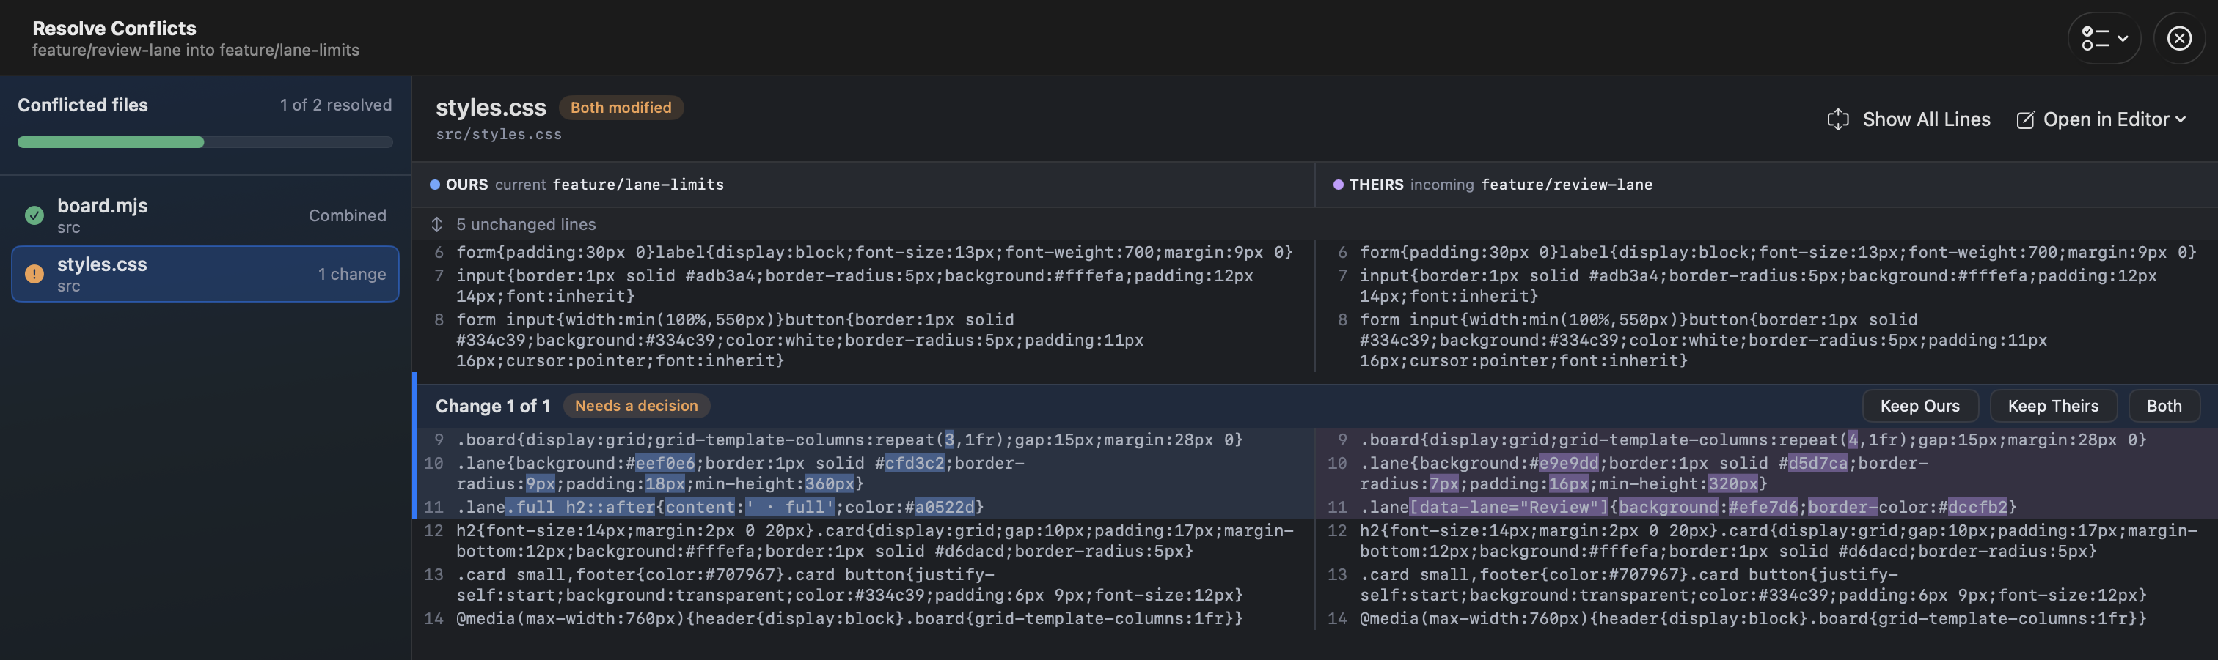This screenshot has width=2218, height=660.
Task: Click the branch merge subtitle under Resolve Conflicts
Action: point(195,50)
